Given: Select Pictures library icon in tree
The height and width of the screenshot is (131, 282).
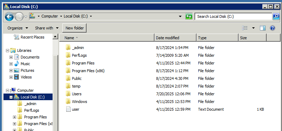Looking at the screenshot, I should (x=16, y=70).
